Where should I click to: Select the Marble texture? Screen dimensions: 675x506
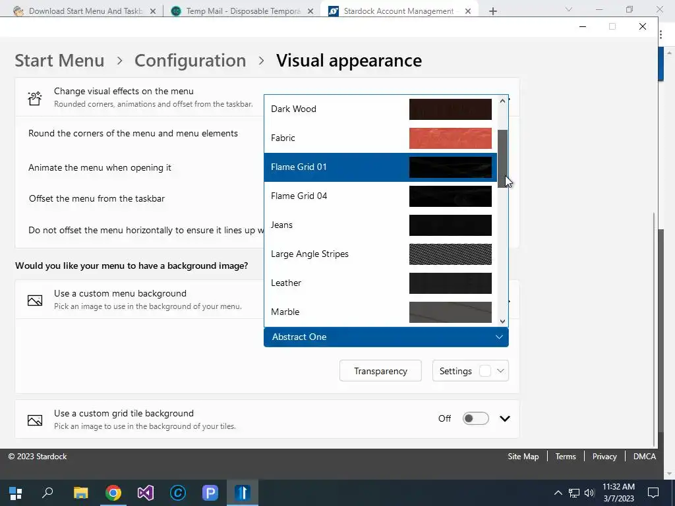380,312
